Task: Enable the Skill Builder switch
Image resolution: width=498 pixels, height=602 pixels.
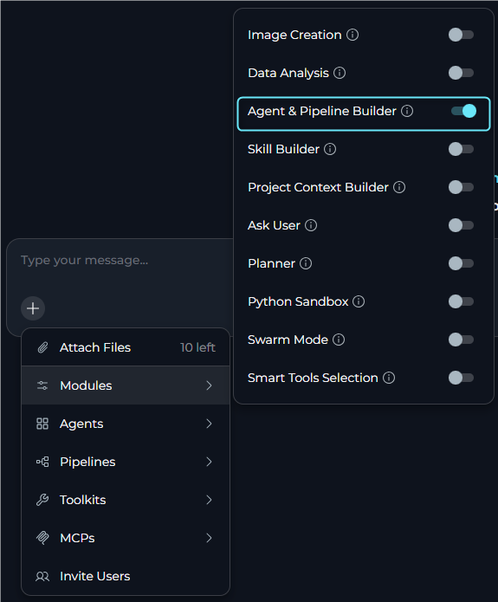Action: click(x=461, y=149)
